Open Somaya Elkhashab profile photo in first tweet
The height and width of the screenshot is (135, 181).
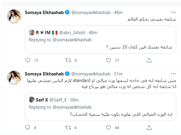(14, 16)
